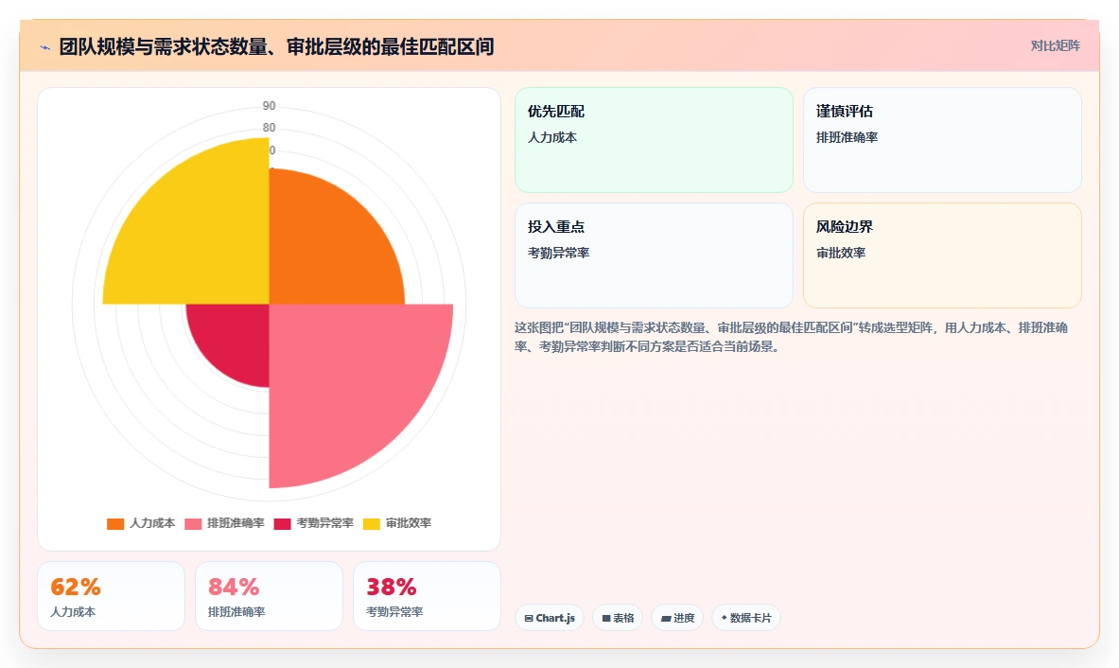Click the axis tick label 90
Image resolution: width=1119 pixels, height=668 pixels.
point(269,106)
